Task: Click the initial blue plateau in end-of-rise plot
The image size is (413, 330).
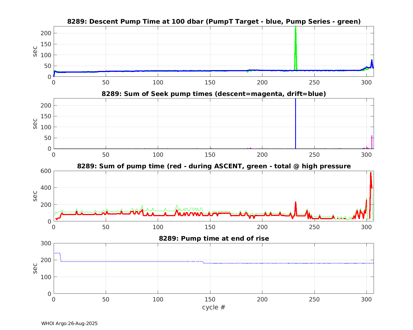Action: (57, 253)
